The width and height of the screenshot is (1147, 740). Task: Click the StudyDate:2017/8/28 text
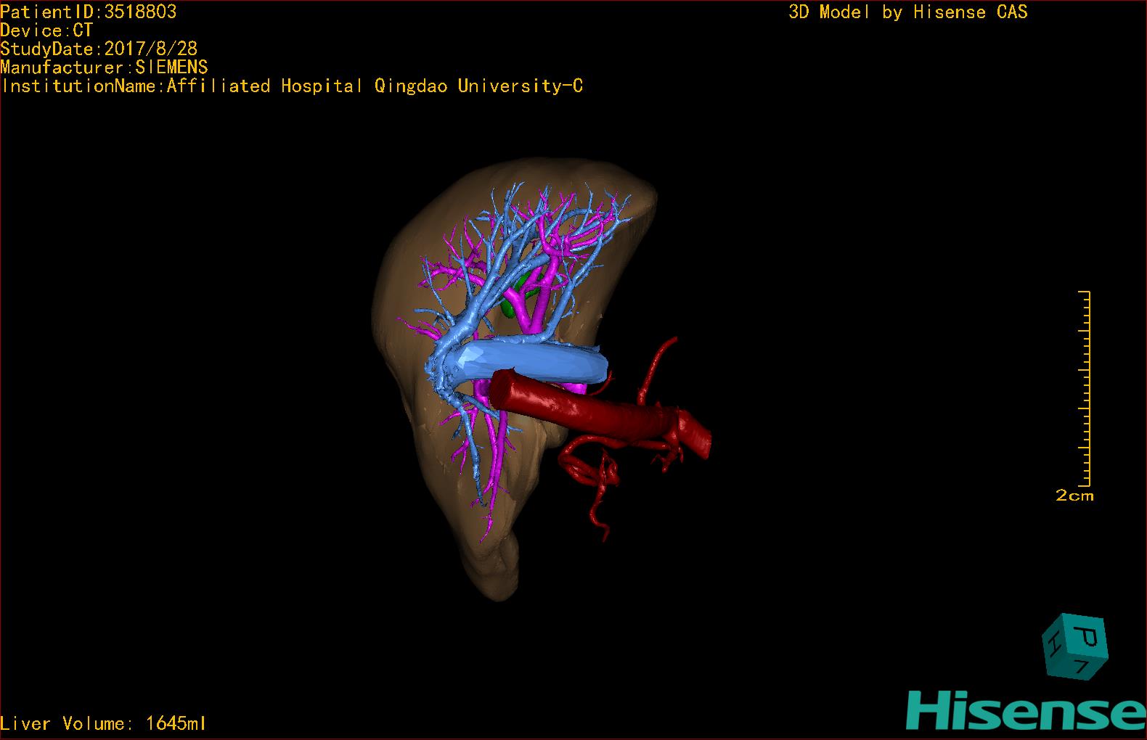click(x=99, y=49)
